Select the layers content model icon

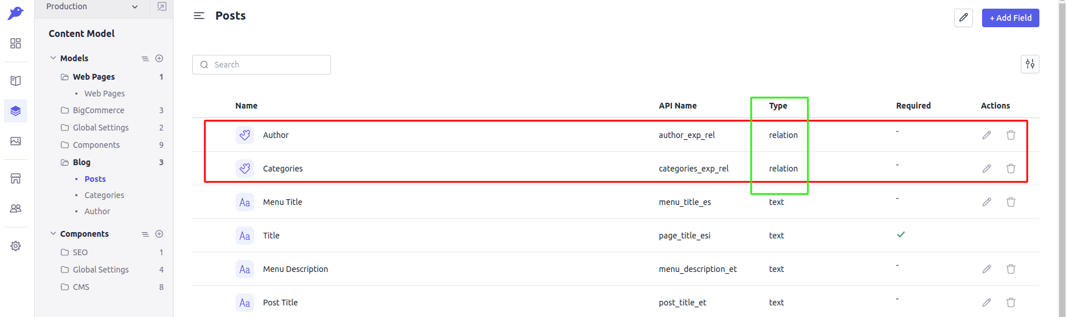tap(16, 111)
